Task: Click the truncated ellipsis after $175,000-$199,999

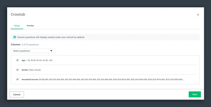Action: point(183,80)
